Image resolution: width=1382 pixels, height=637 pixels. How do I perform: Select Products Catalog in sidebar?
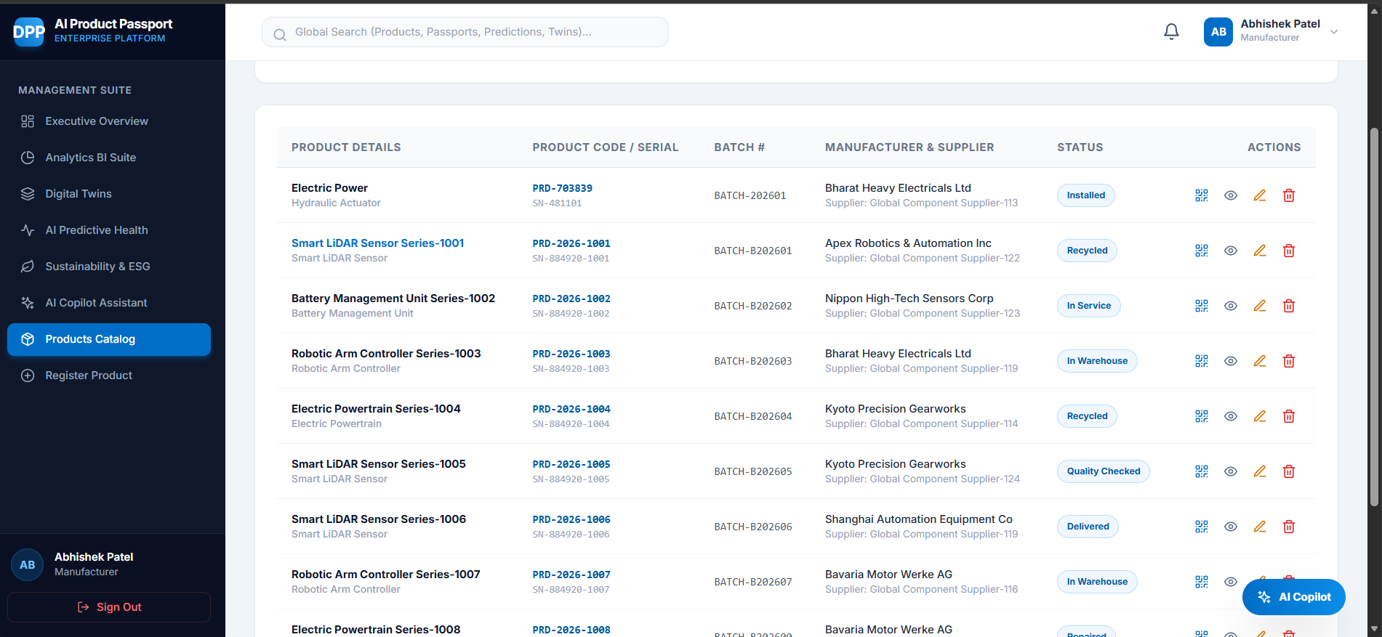click(109, 339)
